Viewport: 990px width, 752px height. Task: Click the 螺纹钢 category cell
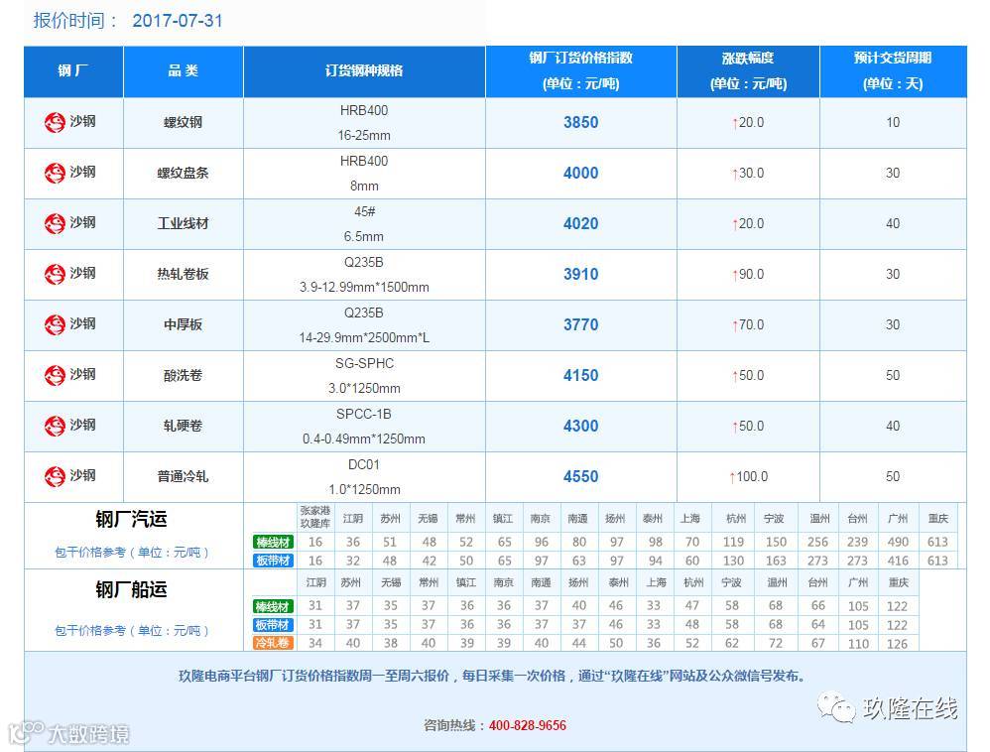coord(184,122)
